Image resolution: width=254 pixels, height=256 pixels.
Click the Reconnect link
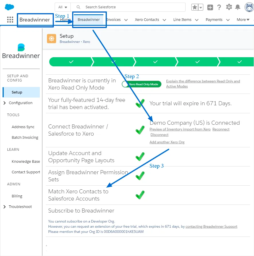[221, 129]
